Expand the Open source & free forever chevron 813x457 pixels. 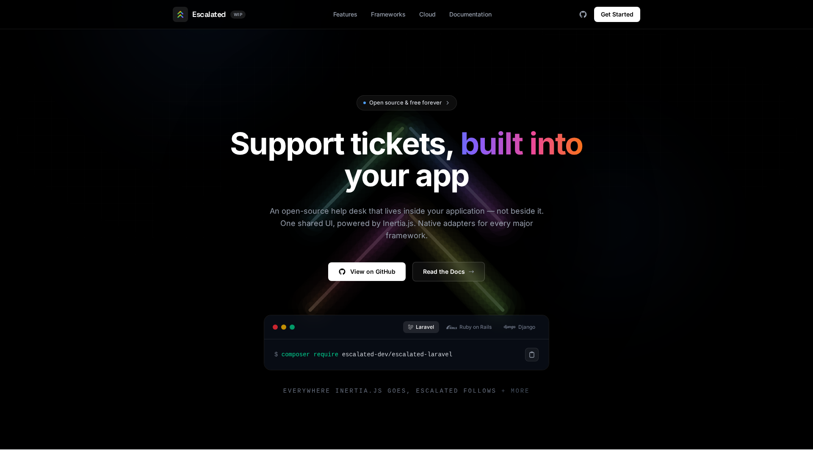pyautogui.click(x=448, y=103)
